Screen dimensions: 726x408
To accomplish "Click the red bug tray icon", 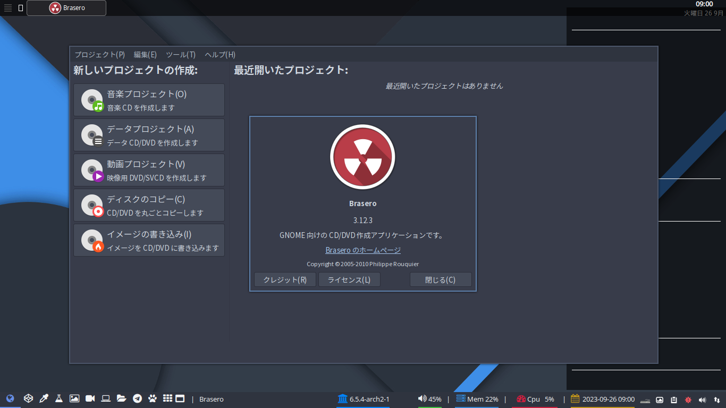I will point(688,399).
